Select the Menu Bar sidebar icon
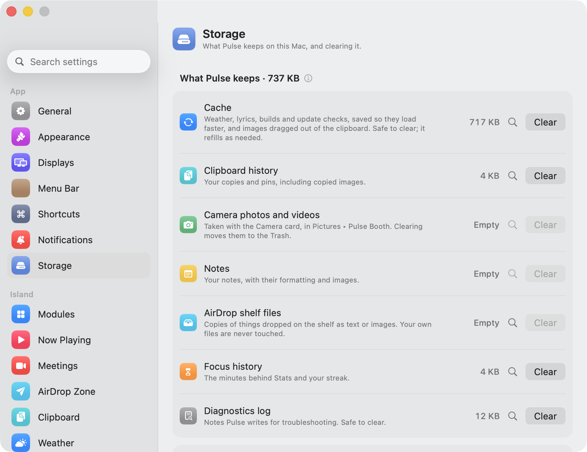Screen dimensions: 587x452 tap(21, 188)
